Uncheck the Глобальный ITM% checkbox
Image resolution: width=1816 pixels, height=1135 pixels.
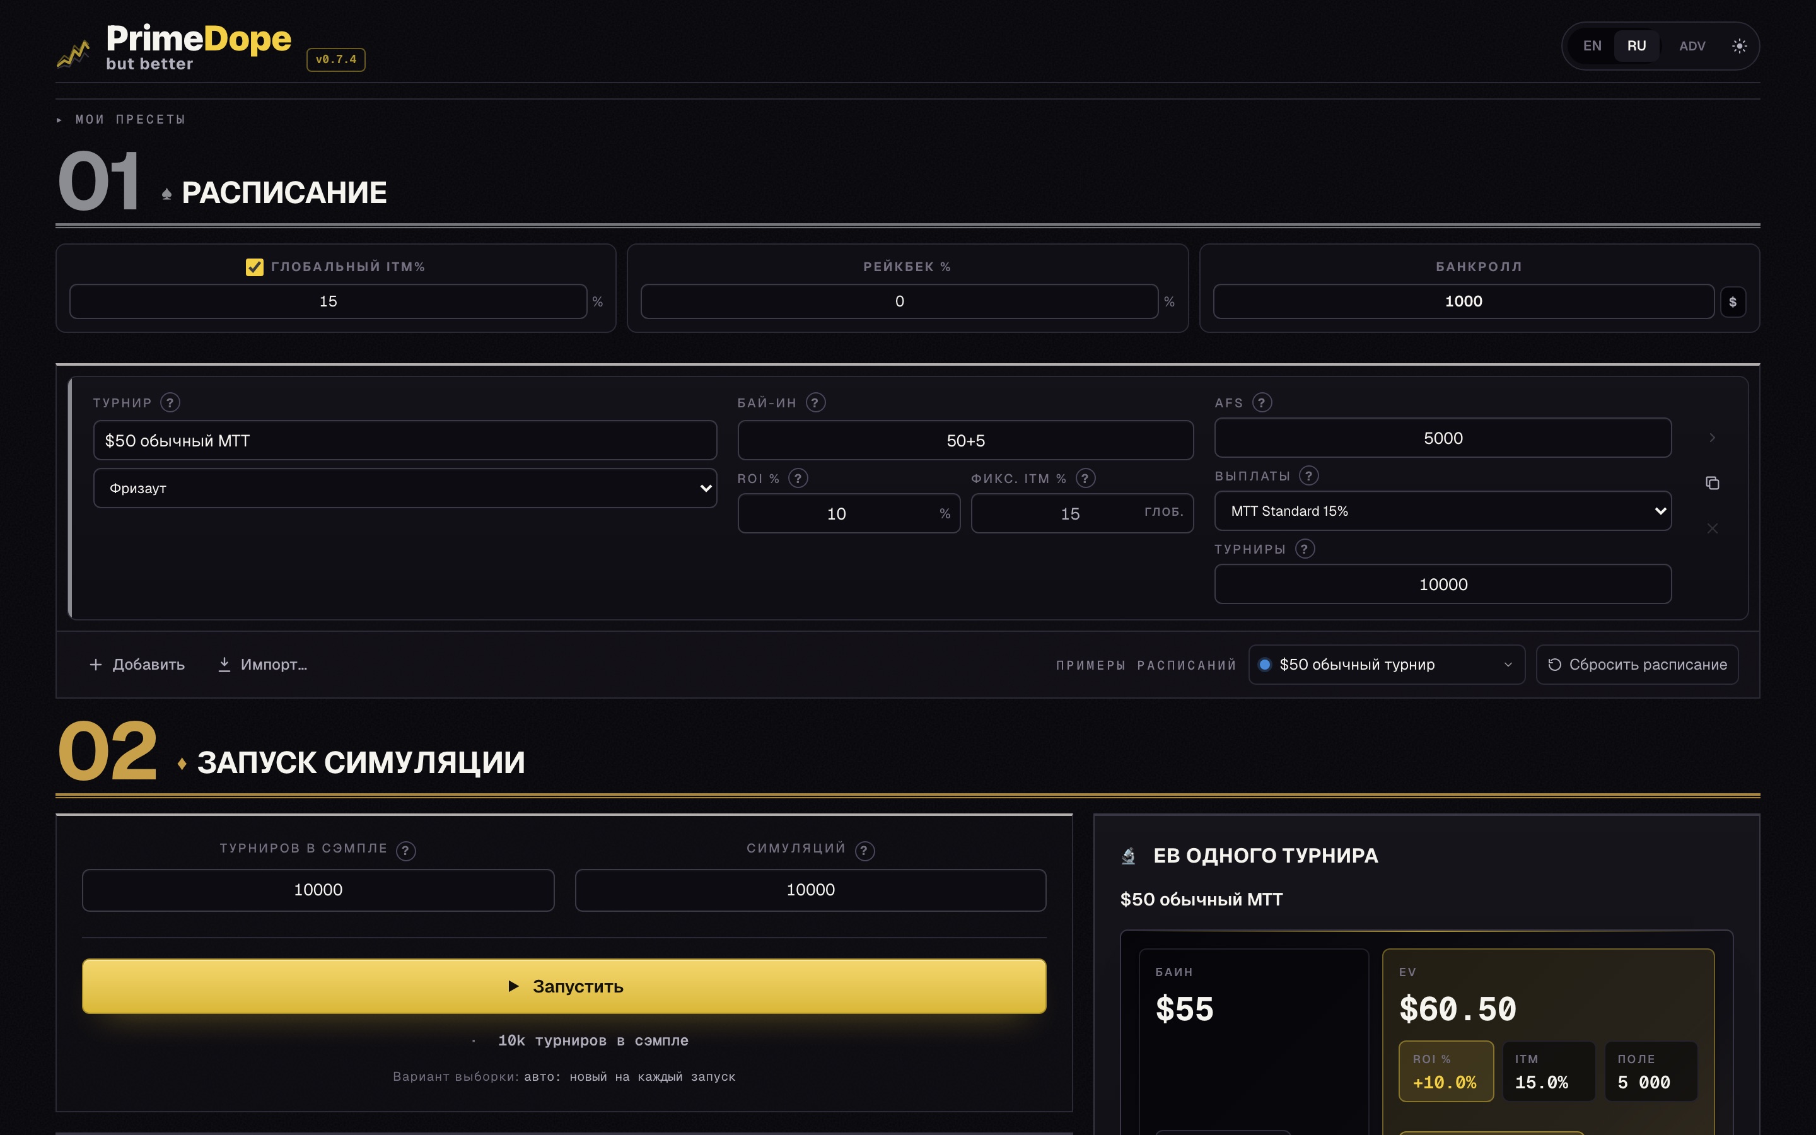tap(254, 267)
